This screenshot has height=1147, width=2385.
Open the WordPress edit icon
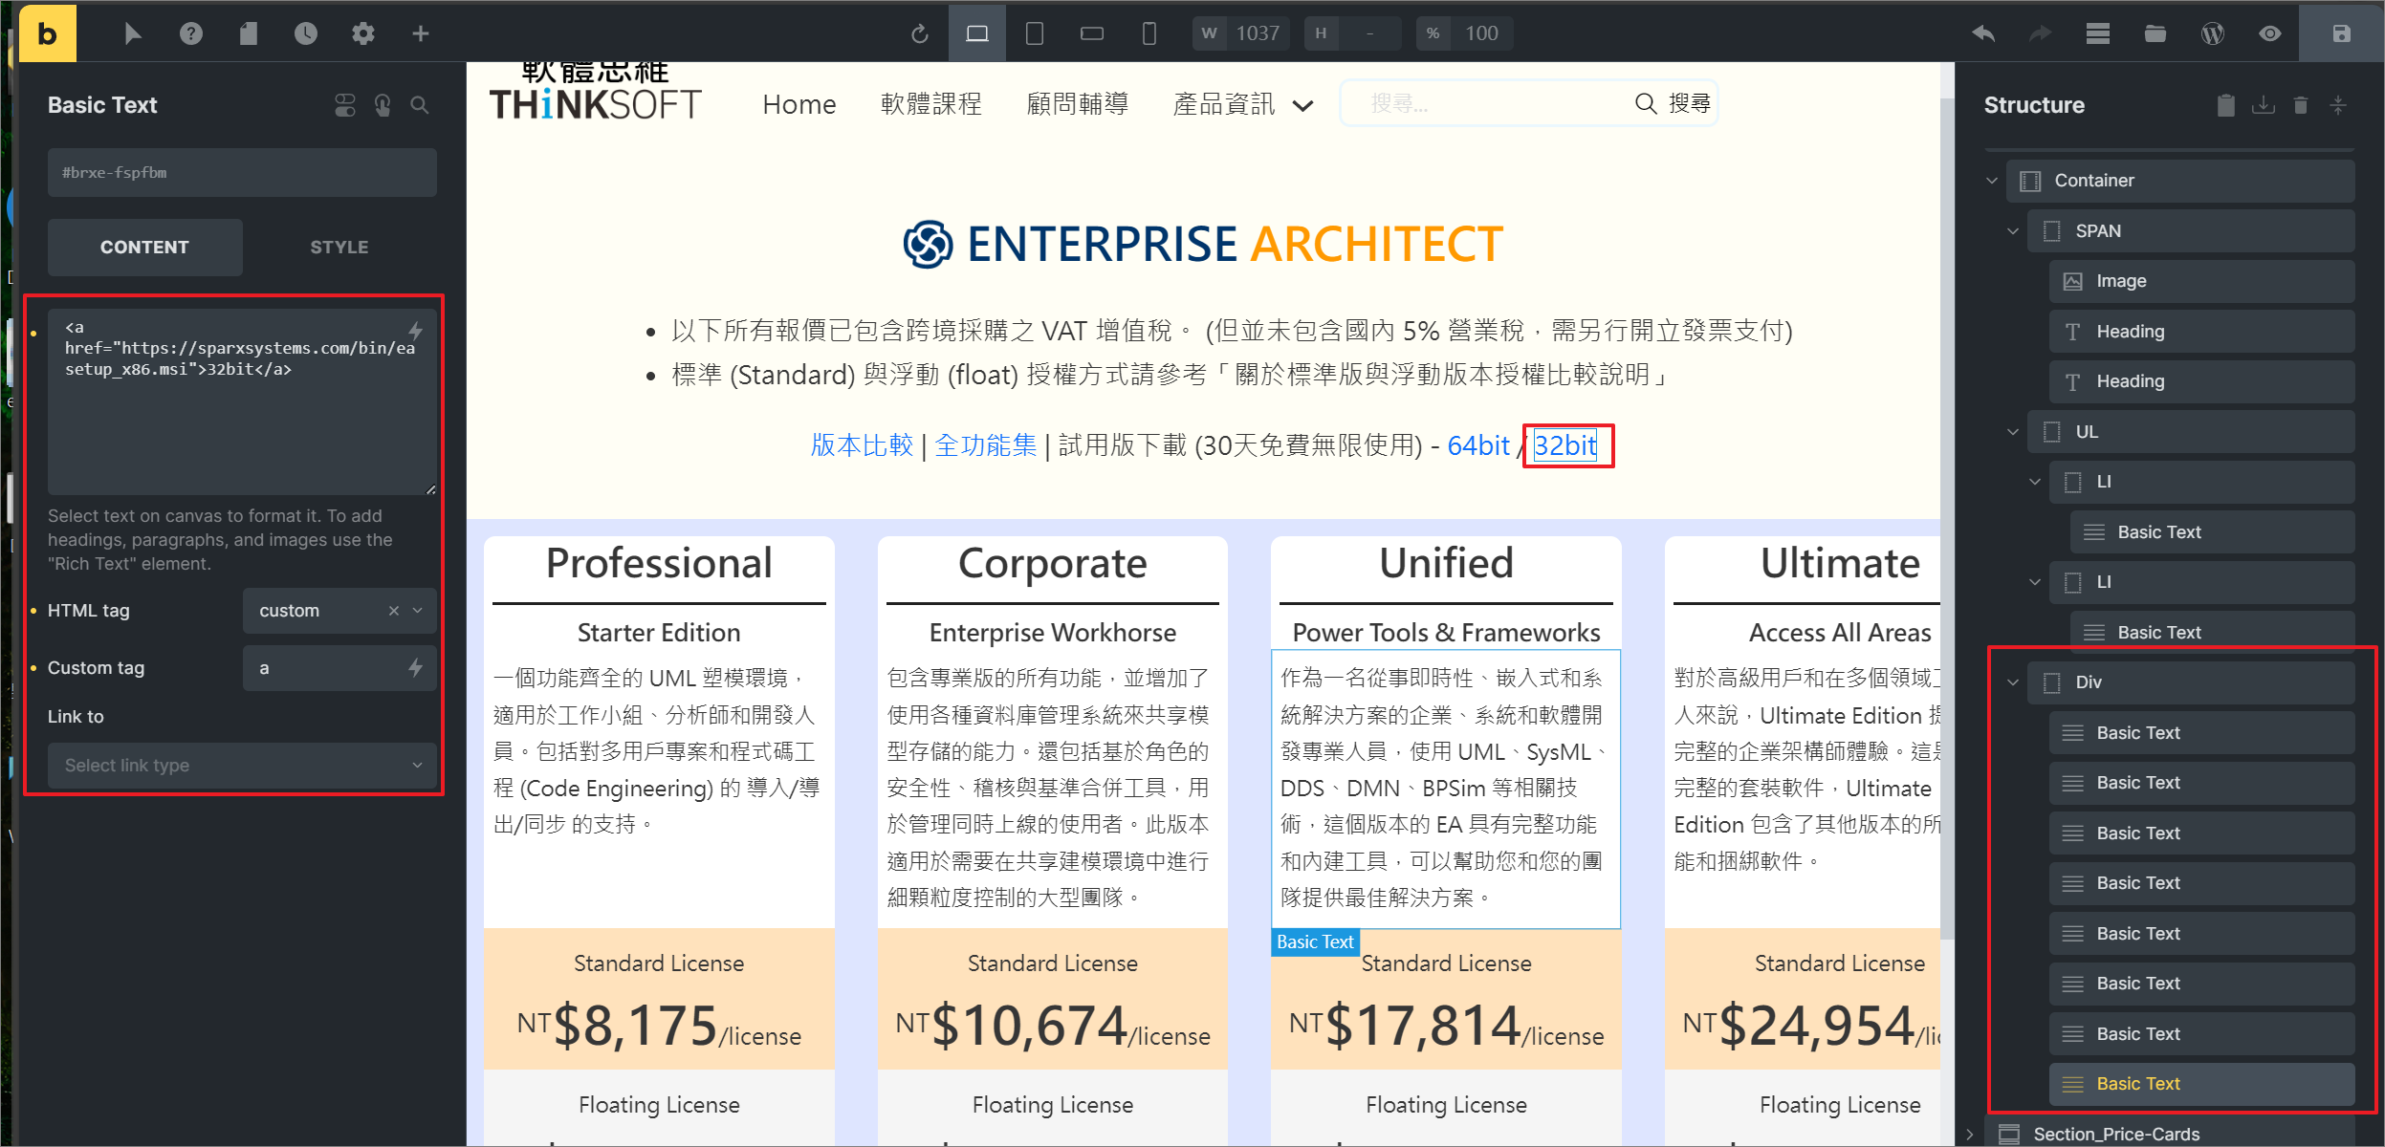(x=2213, y=33)
